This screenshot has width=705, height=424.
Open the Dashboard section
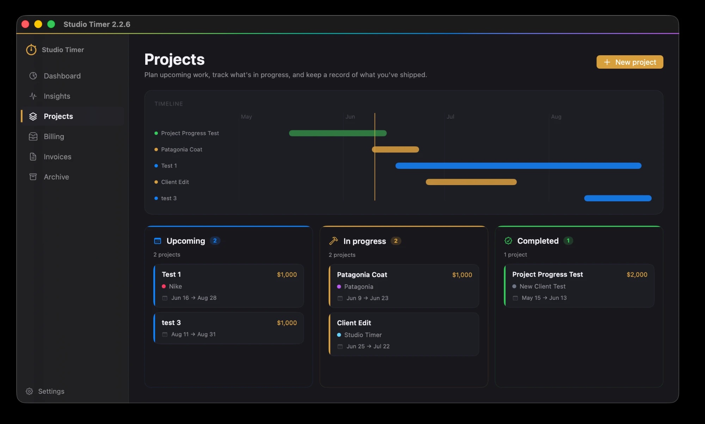(72, 76)
